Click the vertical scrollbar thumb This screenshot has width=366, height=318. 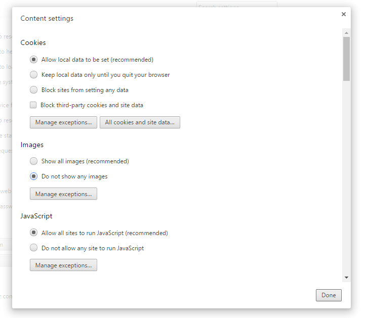click(x=346, y=59)
